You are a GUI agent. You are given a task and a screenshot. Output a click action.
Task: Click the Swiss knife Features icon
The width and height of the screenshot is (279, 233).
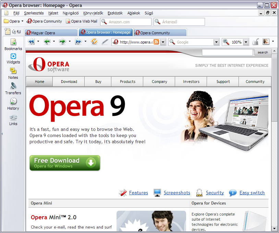coord(123,193)
